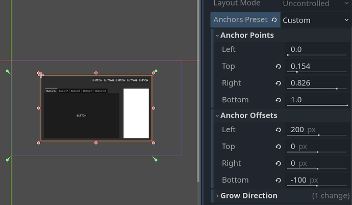Select the Button6 tab in the viewport
The width and height of the screenshot is (352, 205).
point(51,91)
